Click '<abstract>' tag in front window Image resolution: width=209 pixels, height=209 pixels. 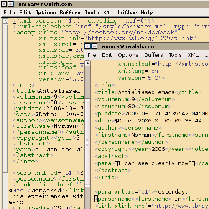click(111, 156)
